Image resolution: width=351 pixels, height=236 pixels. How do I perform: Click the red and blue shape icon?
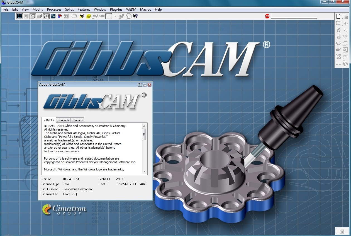(60, 16)
